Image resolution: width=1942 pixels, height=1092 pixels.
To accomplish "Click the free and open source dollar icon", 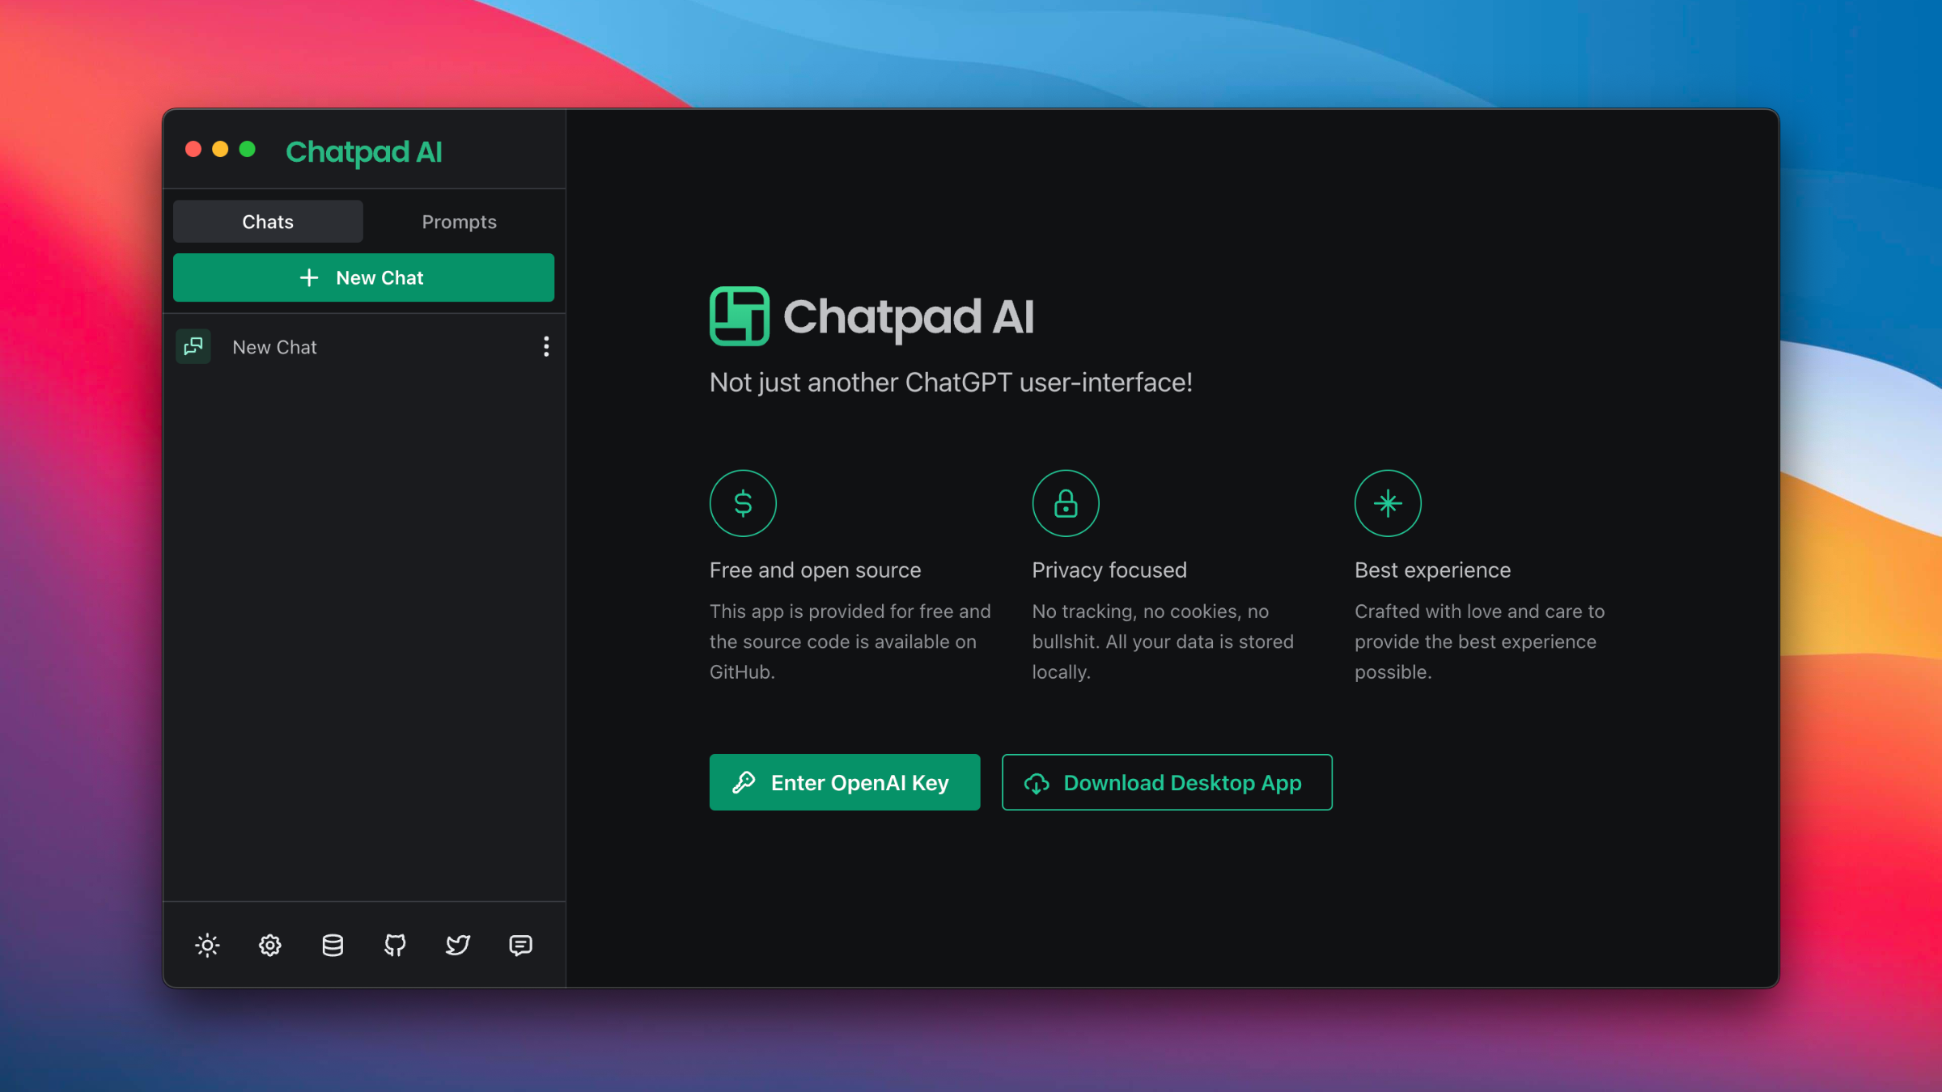I will (741, 502).
